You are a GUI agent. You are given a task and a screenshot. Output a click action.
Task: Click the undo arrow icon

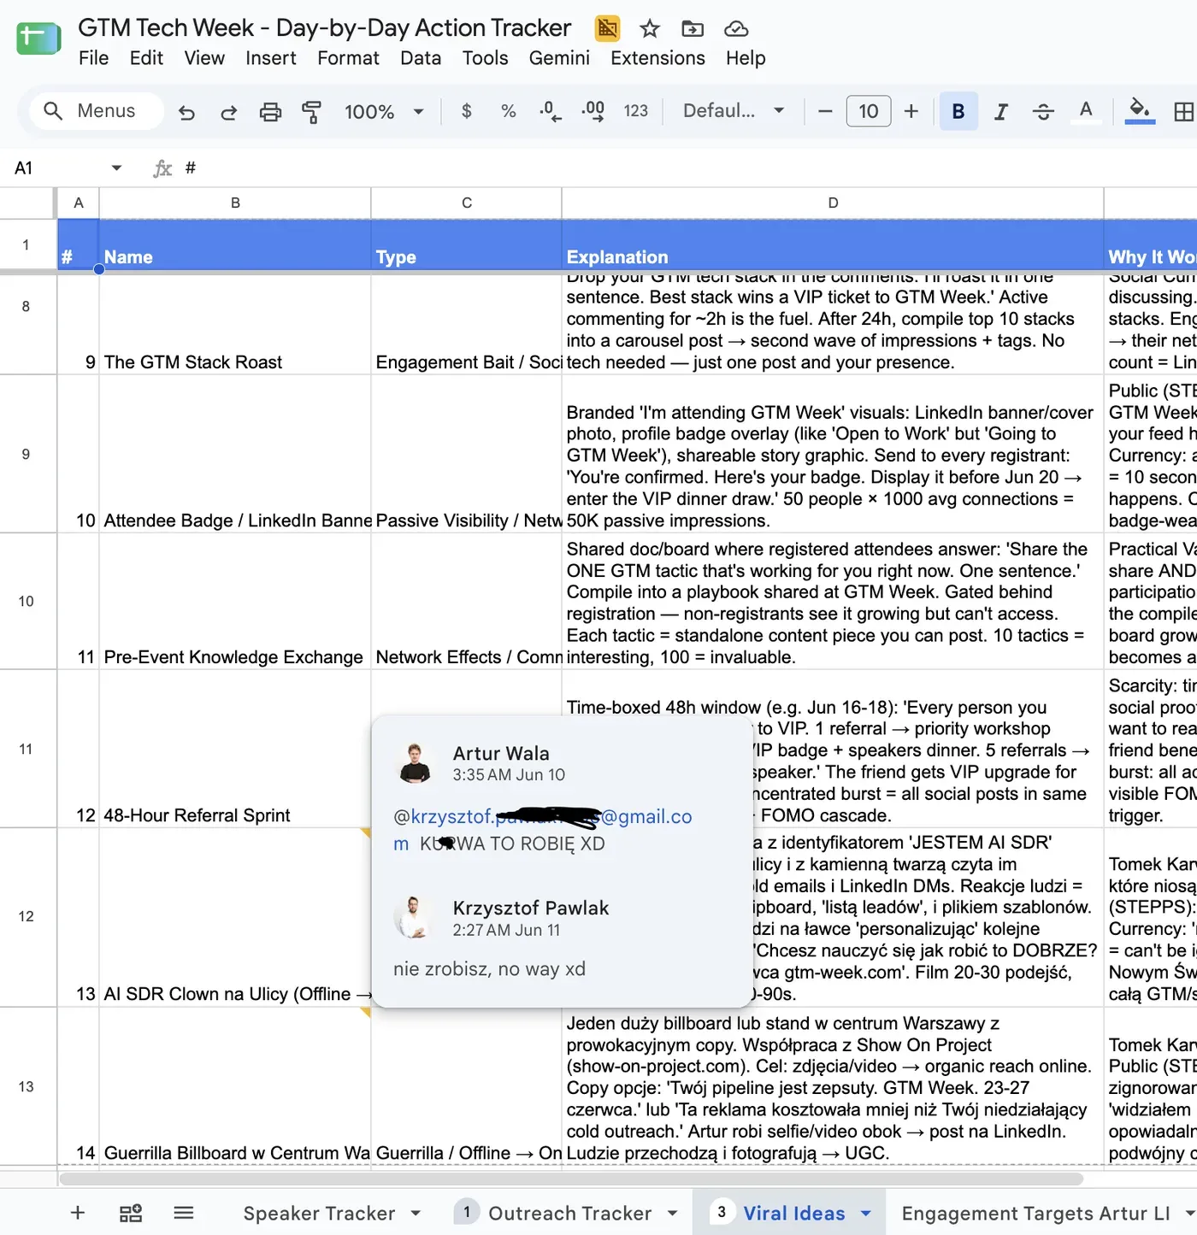pos(186,112)
